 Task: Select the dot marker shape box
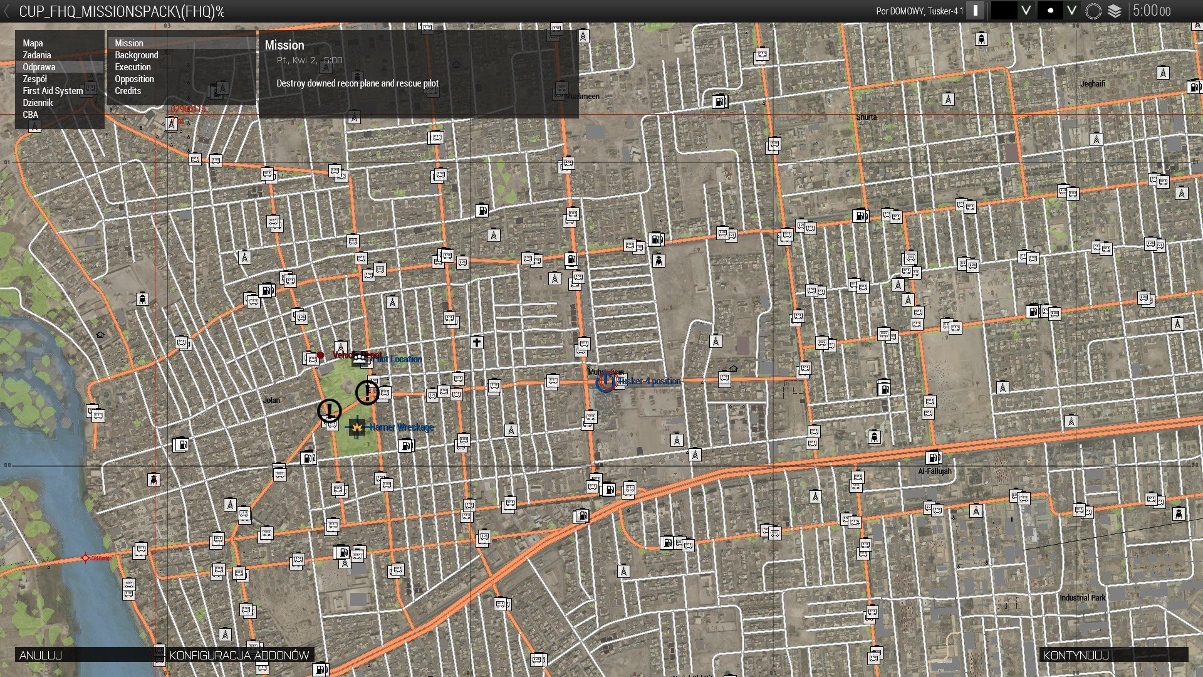click(1050, 11)
